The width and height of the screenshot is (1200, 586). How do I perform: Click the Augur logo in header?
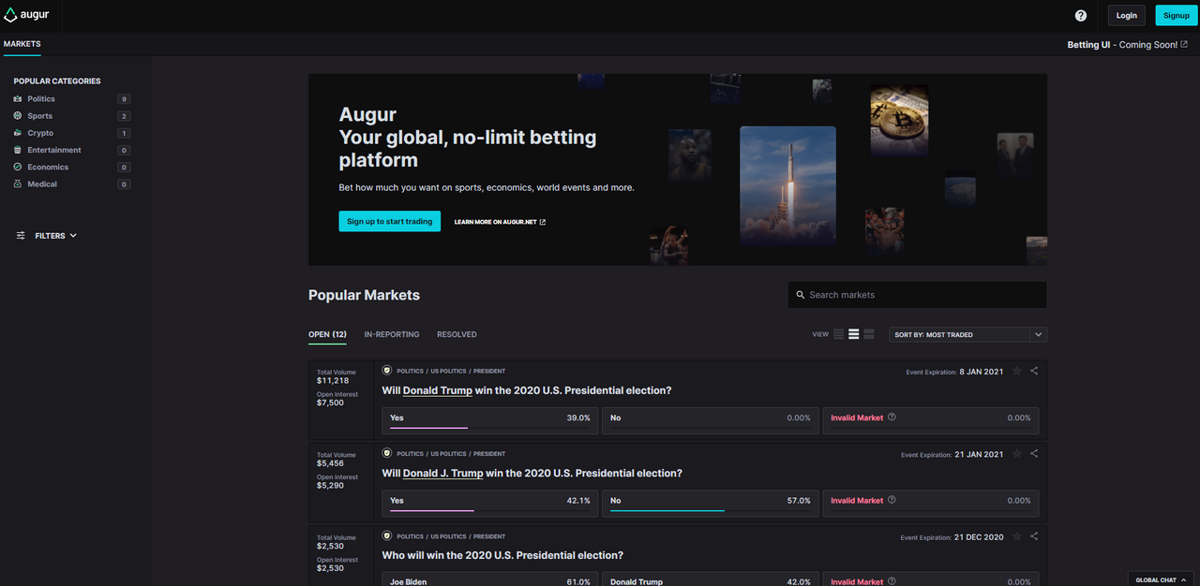[x=26, y=15]
